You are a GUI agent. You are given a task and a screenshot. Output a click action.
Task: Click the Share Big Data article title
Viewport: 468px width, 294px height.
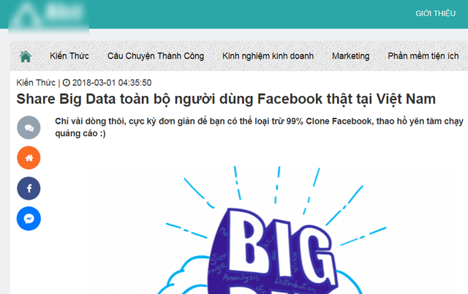click(226, 99)
